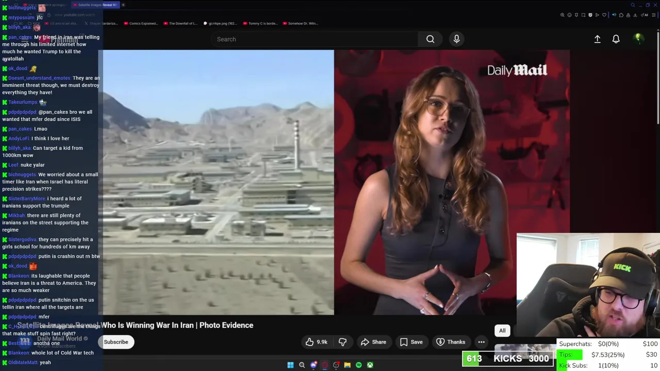Open Discord from the taskbar
This screenshot has height=371, width=660.
click(313, 365)
